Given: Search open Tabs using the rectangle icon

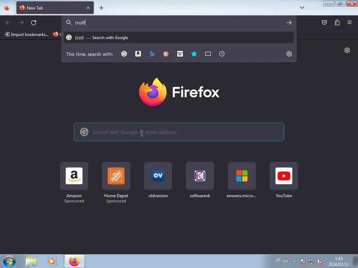Looking at the screenshot, I should point(208,54).
